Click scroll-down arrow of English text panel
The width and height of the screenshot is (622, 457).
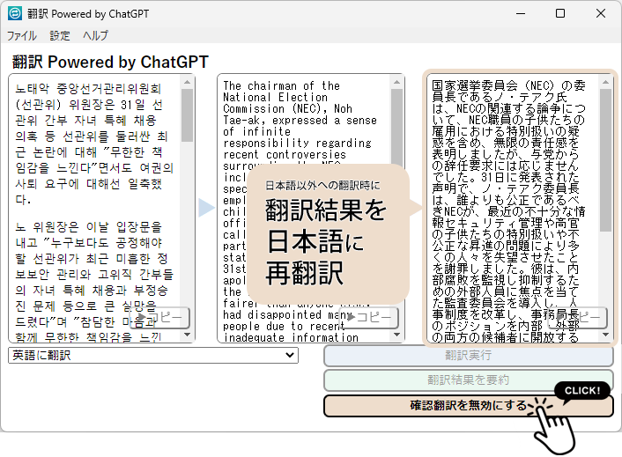(396, 335)
